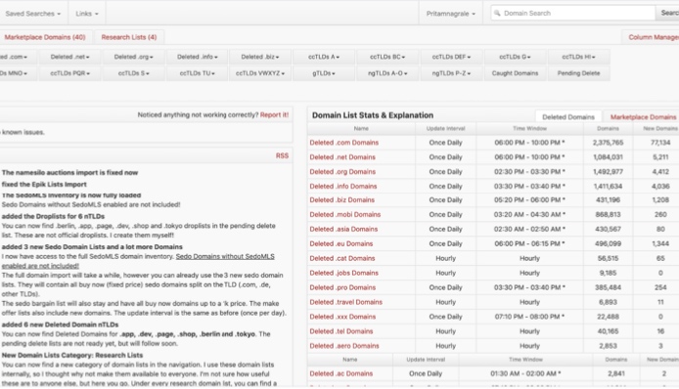Open Deleted .net Domains link
This screenshot has height=389, width=679.
(342, 157)
